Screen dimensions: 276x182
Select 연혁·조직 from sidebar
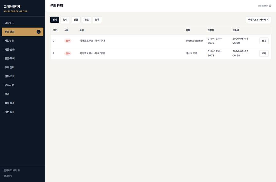[x=22, y=76]
